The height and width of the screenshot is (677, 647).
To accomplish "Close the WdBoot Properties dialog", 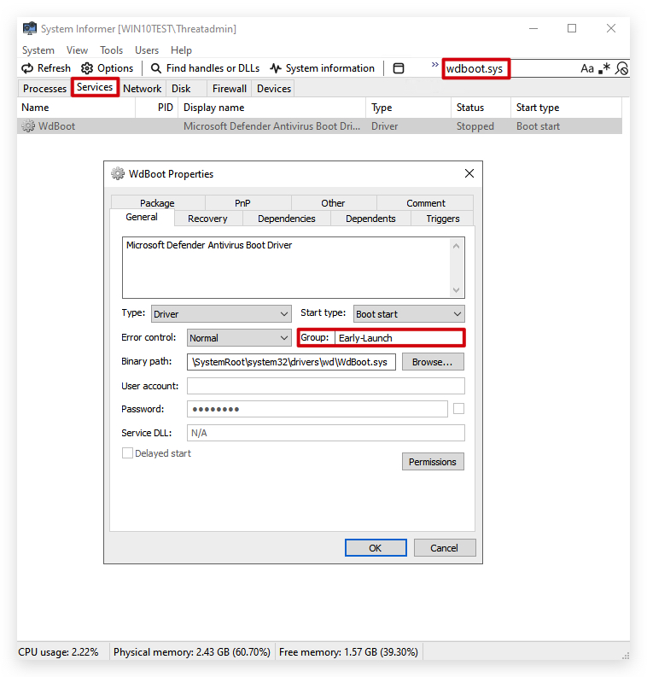I will click(469, 173).
